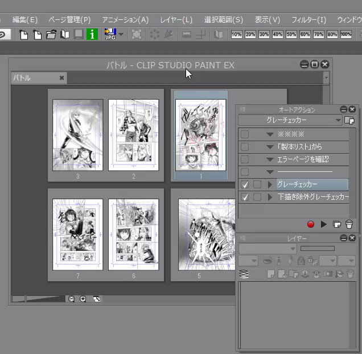Uncheck the グレーチェッカー action checkbox

coord(245,184)
